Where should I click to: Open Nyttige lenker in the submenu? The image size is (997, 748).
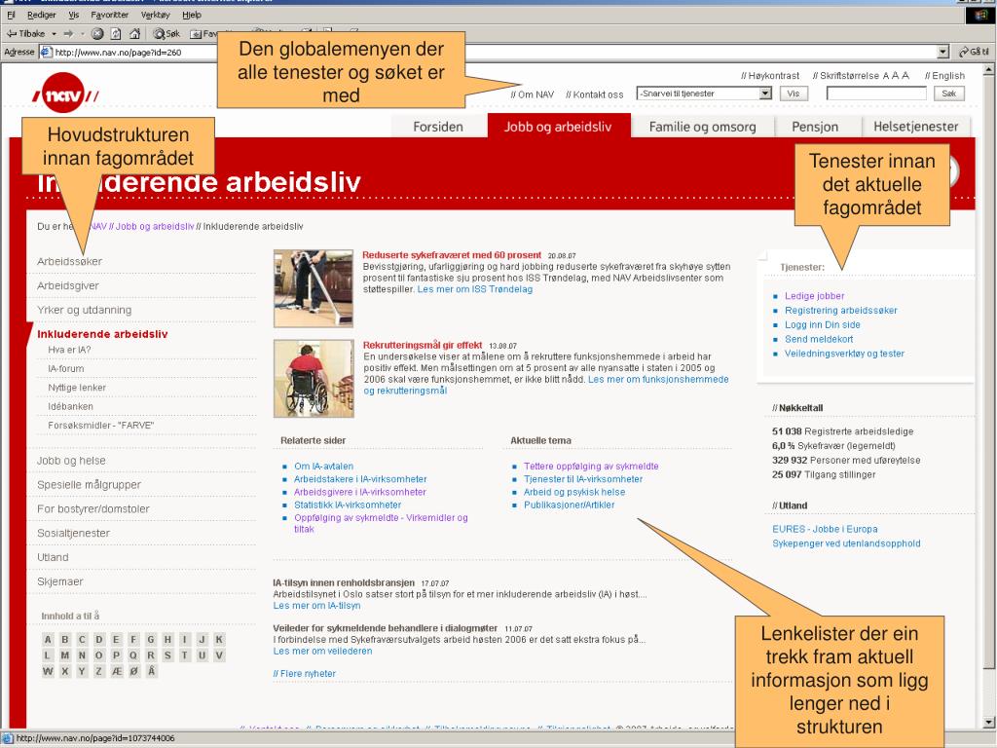pos(77,388)
